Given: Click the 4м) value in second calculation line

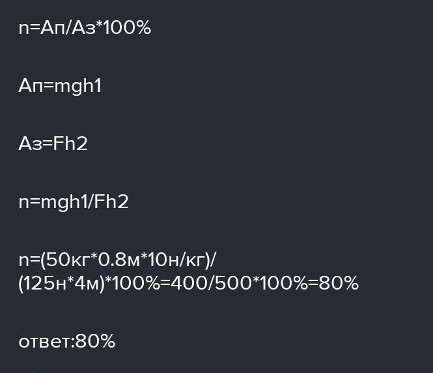Looking at the screenshot, I should coord(90,284).
